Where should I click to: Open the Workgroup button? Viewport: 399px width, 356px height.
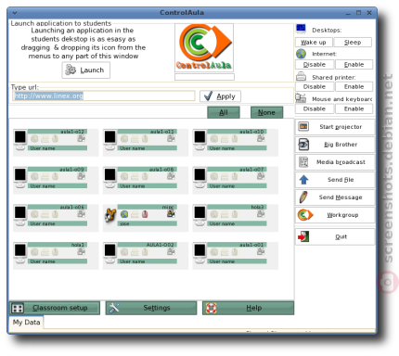pyautogui.click(x=335, y=215)
